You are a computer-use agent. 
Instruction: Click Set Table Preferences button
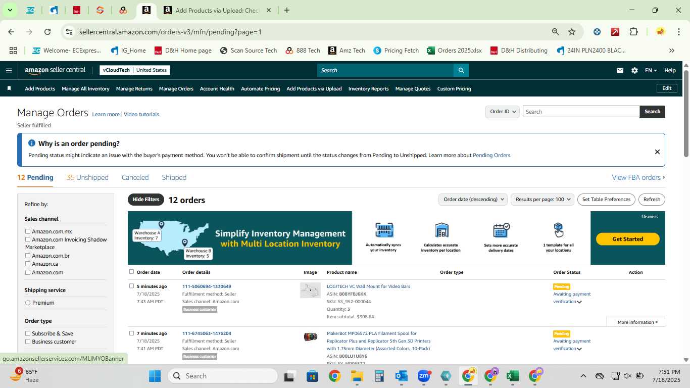point(606,200)
